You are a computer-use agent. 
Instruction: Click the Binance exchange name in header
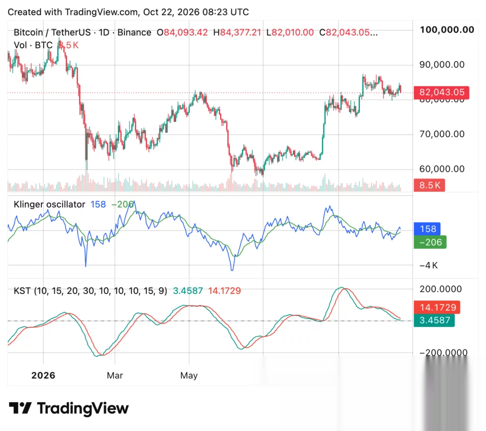pyautogui.click(x=134, y=32)
